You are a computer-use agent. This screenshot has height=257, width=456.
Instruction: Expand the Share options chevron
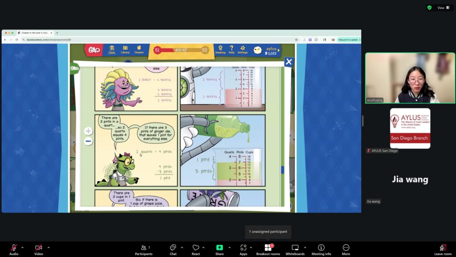coord(229,247)
